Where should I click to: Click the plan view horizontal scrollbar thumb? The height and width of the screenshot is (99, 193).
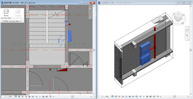[x=72, y=97]
